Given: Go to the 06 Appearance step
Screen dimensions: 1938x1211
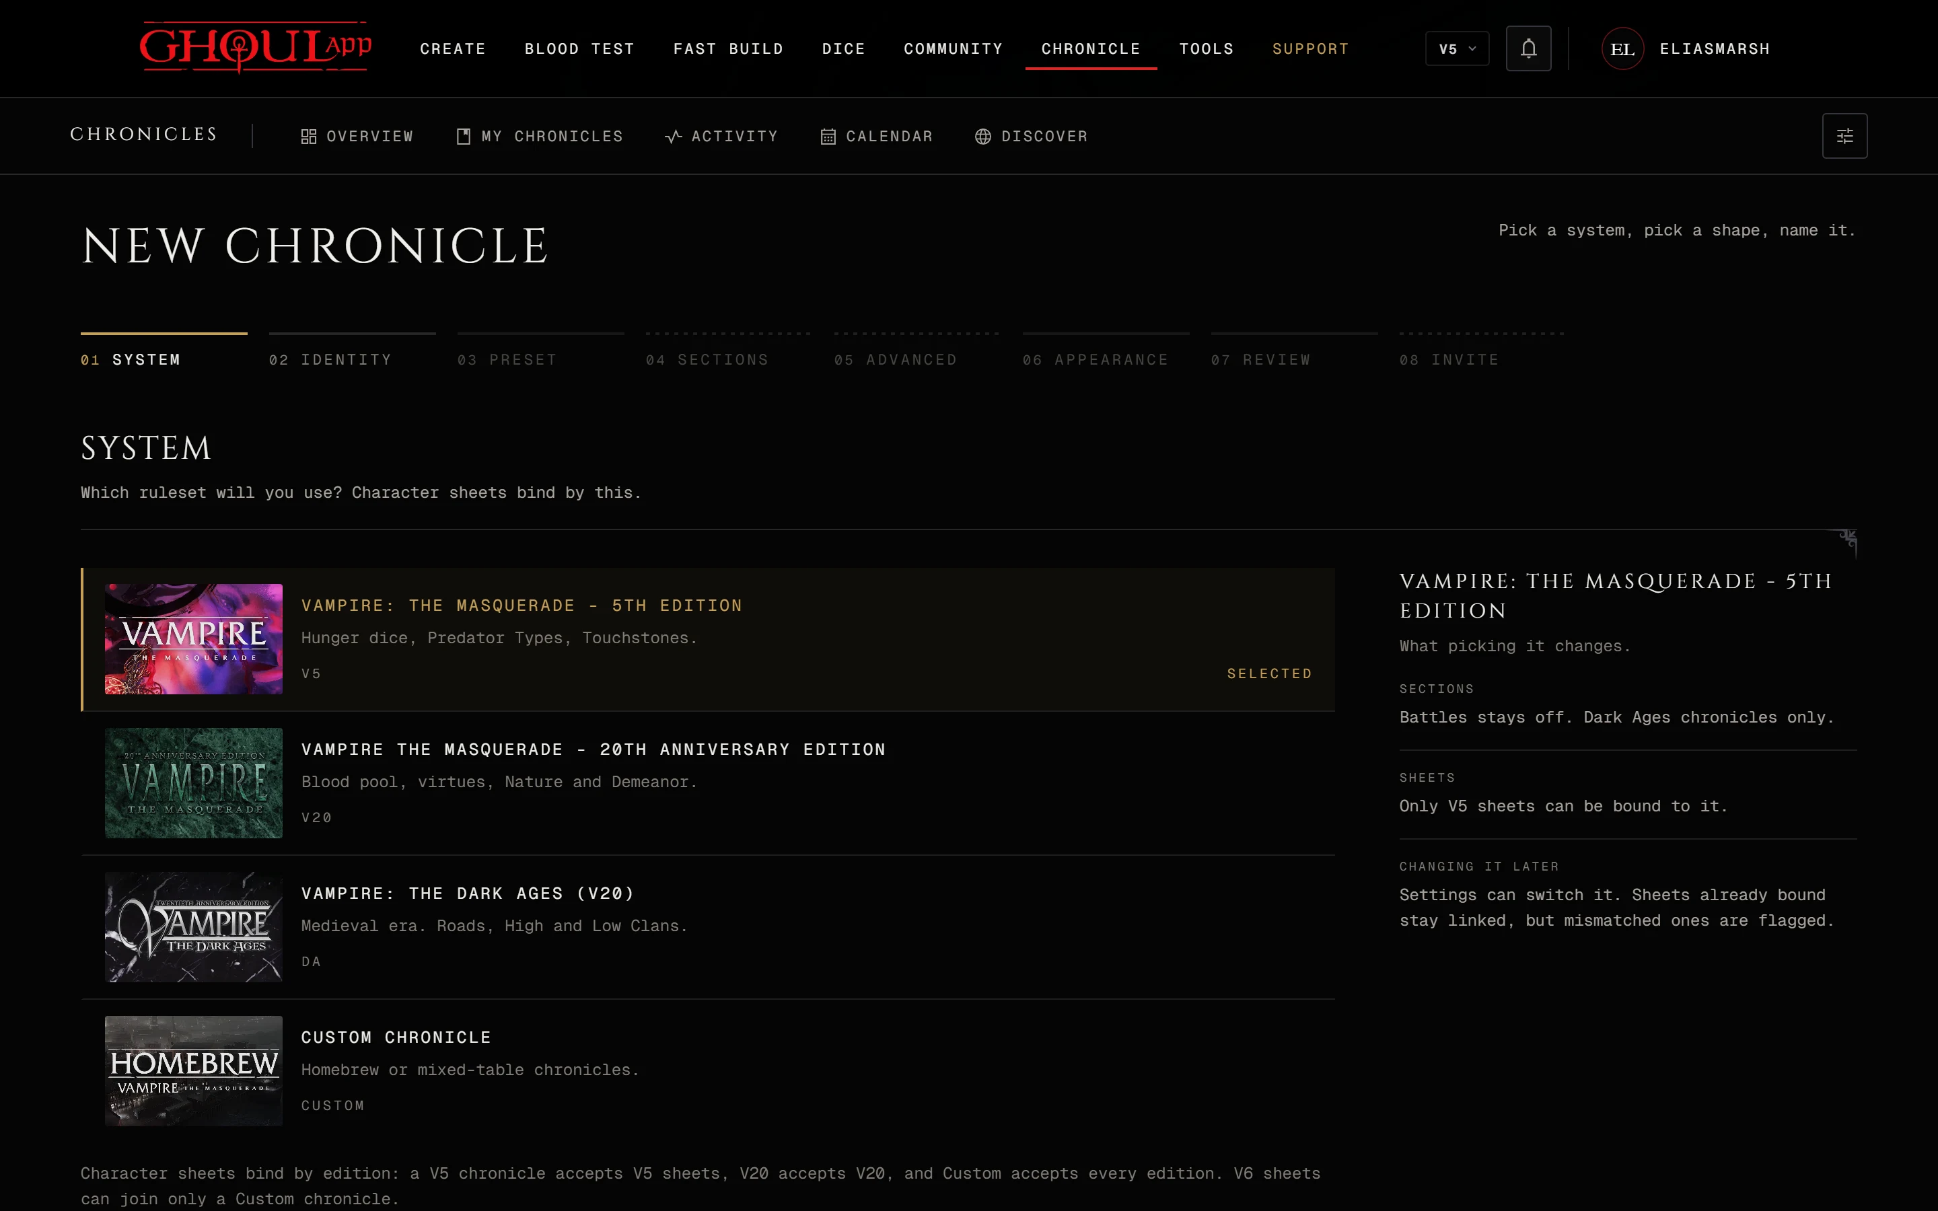Looking at the screenshot, I should [1106, 351].
